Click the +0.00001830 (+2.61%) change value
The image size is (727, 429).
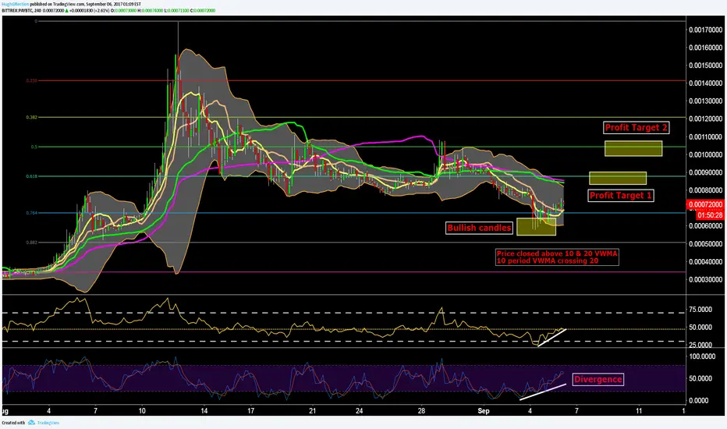[x=89, y=10]
